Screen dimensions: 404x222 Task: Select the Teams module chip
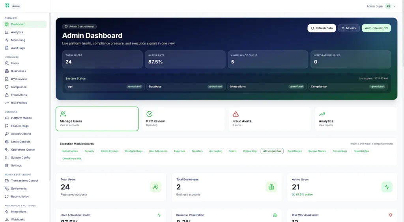click(233, 151)
